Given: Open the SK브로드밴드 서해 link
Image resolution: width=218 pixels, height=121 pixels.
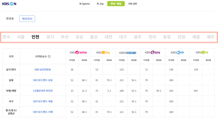Looking at the screenshot, I should coord(43,112).
